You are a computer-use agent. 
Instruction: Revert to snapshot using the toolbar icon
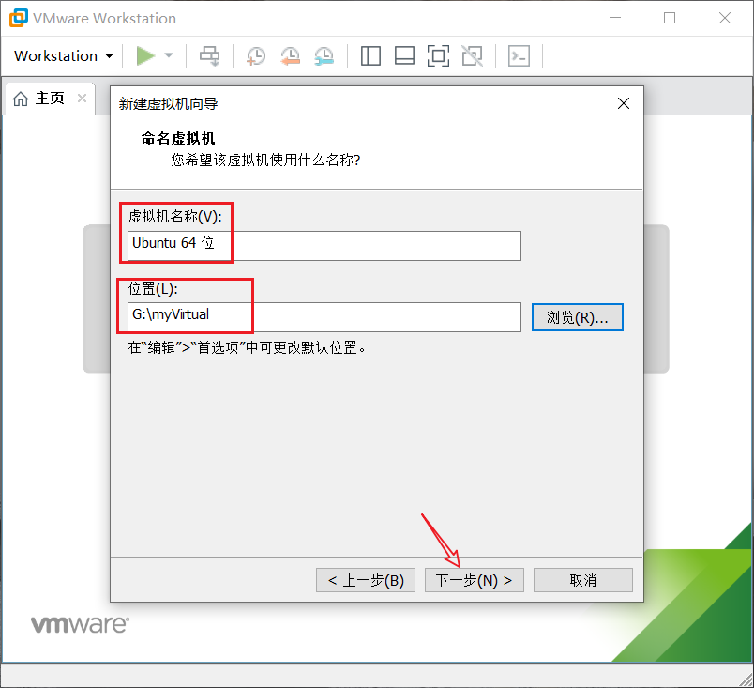click(x=290, y=55)
